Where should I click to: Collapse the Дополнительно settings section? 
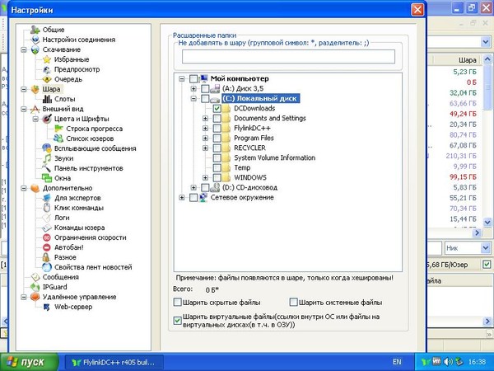(x=24, y=188)
